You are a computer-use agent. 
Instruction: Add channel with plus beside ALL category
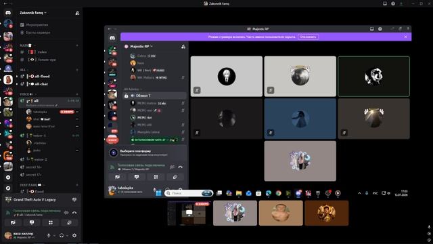77,70
